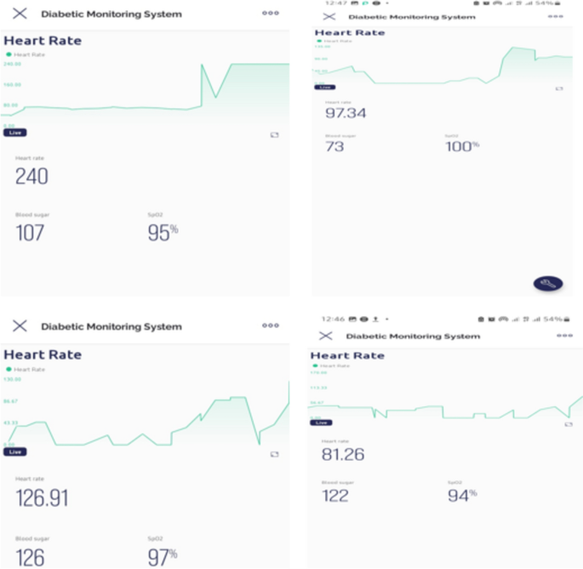
Task: Tap the SpO2 100% reading
Action: (462, 147)
